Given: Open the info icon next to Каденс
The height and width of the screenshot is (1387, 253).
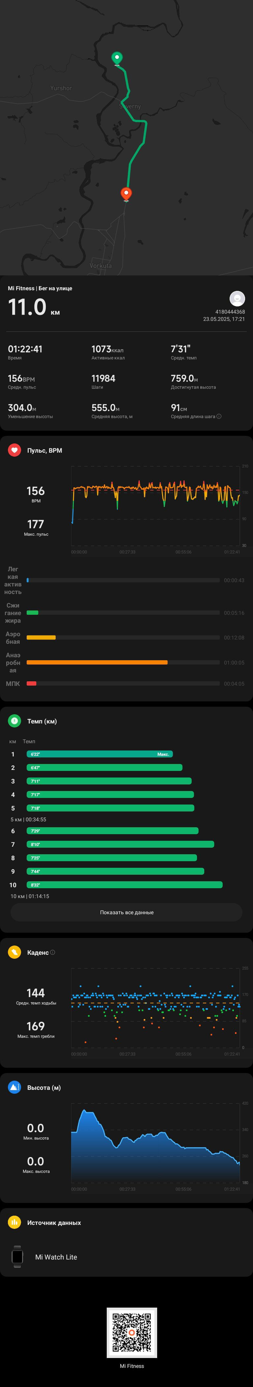Looking at the screenshot, I should (52, 952).
